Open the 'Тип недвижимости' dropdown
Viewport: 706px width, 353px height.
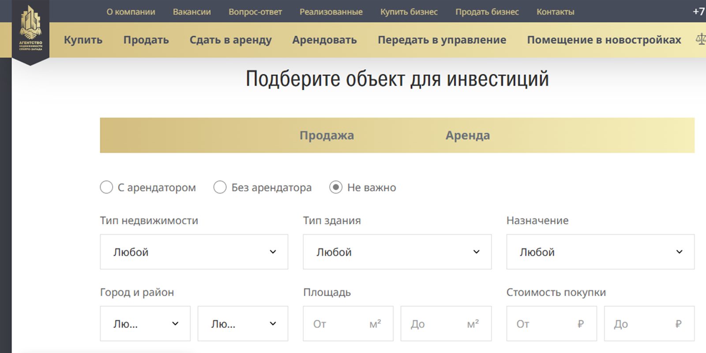click(x=194, y=252)
